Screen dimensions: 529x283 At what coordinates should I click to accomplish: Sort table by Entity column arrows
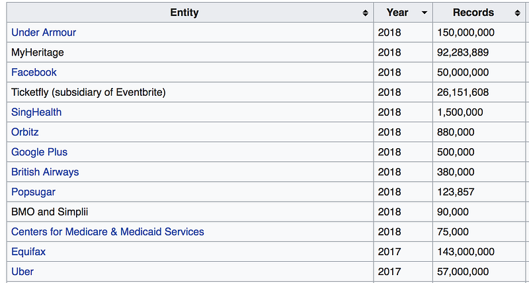365,13
